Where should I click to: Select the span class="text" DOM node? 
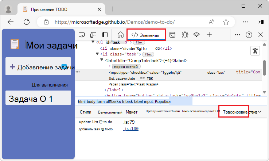pos(134,84)
